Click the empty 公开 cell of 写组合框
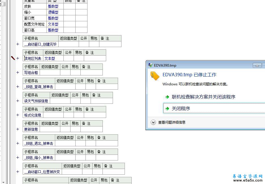265x184 pixels. point(65,73)
